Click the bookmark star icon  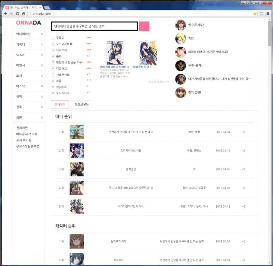(x=255, y=14)
